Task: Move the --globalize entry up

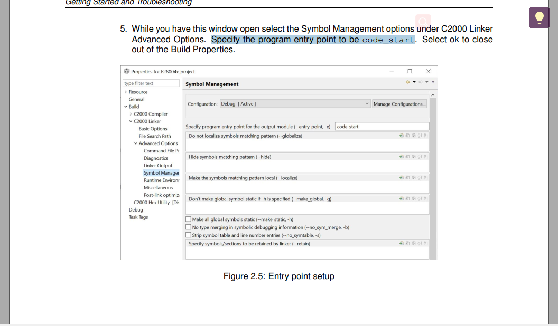Action: coord(420,136)
